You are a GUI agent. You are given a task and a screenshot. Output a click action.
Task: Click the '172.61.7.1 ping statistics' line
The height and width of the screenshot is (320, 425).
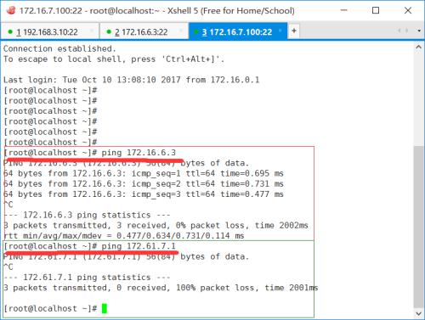tap(87, 278)
